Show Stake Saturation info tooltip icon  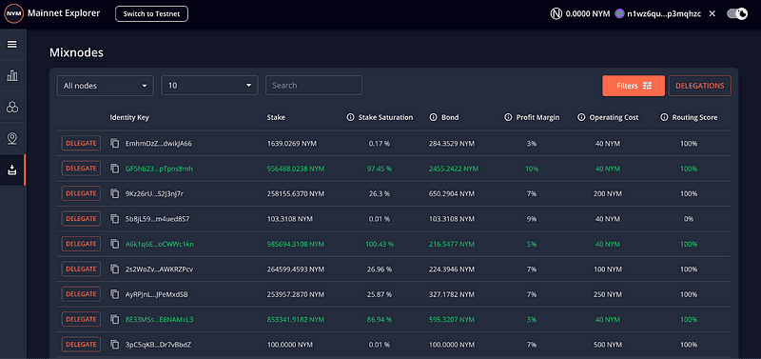(x=350, y=117)
